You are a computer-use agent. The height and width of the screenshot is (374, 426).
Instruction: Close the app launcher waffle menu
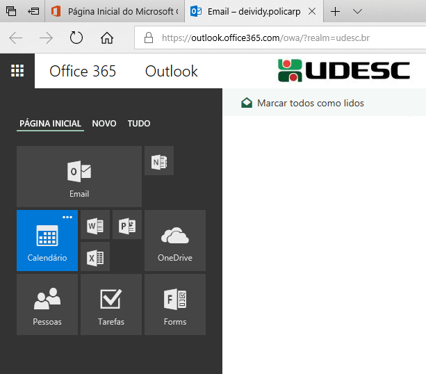click(17, 71)
